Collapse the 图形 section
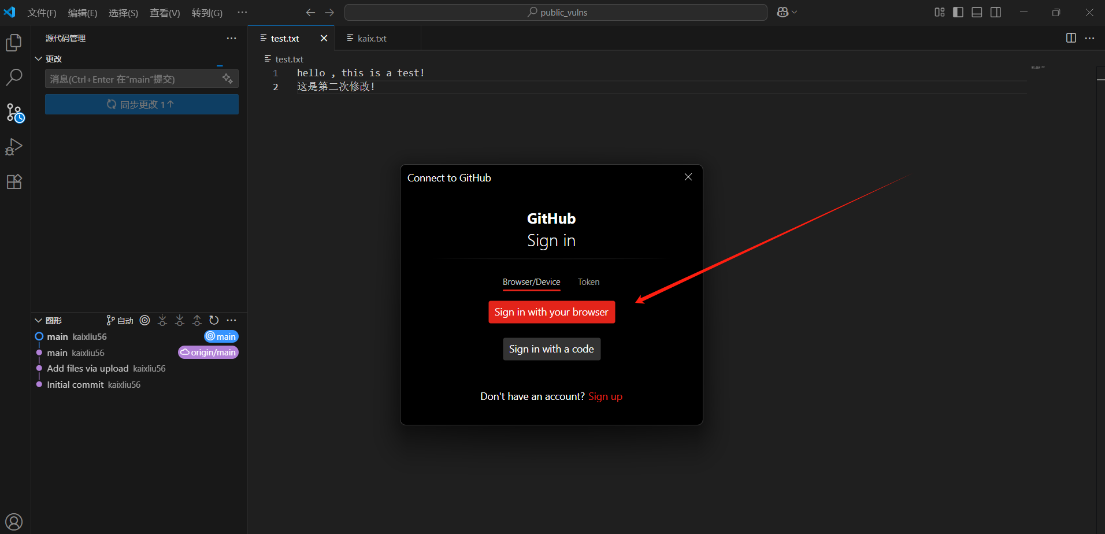Screen dimensions: 1105x534 click(39, 320)
